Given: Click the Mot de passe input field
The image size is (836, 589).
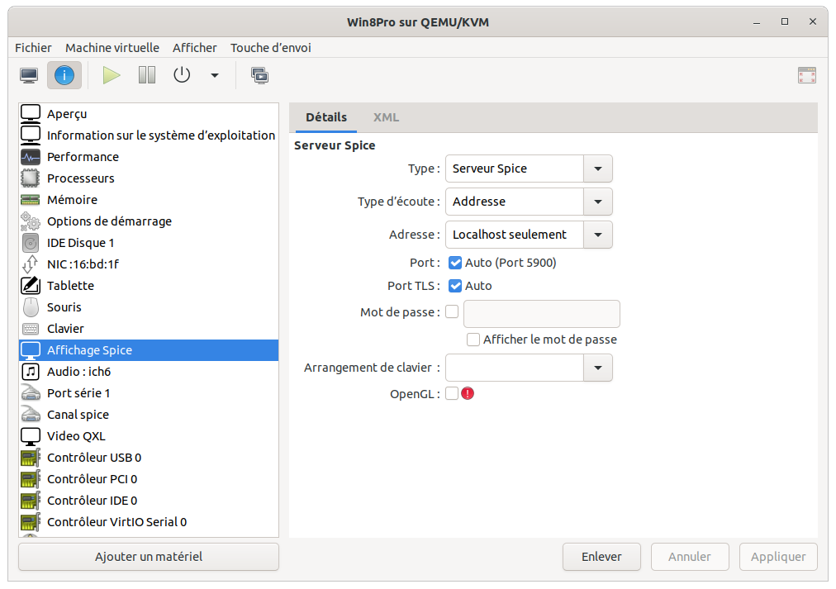Looking at the screenshot, I should point(542,313).
